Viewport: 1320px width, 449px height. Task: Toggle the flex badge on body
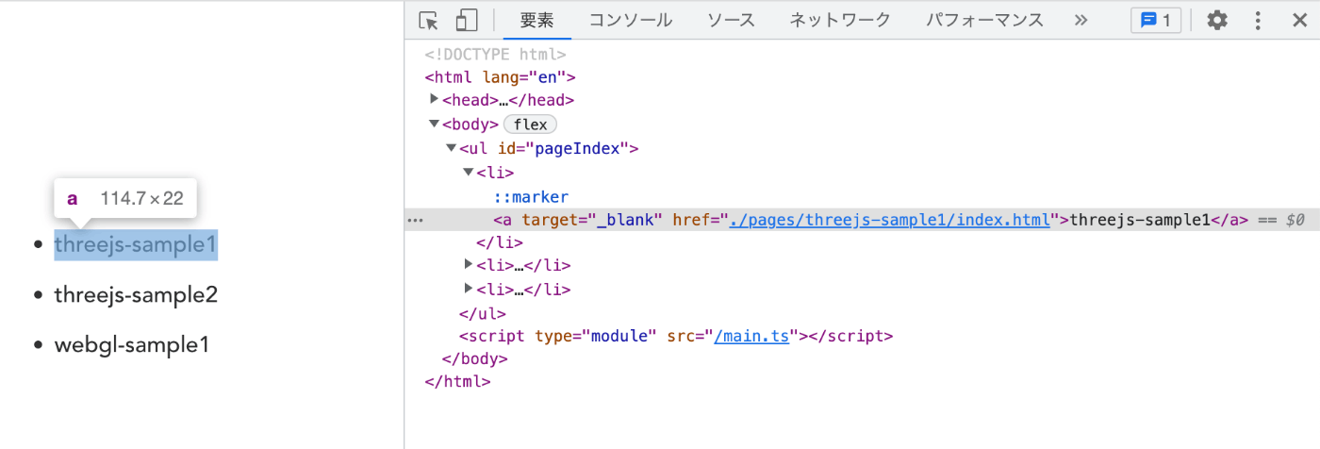[x=531, y=125]
